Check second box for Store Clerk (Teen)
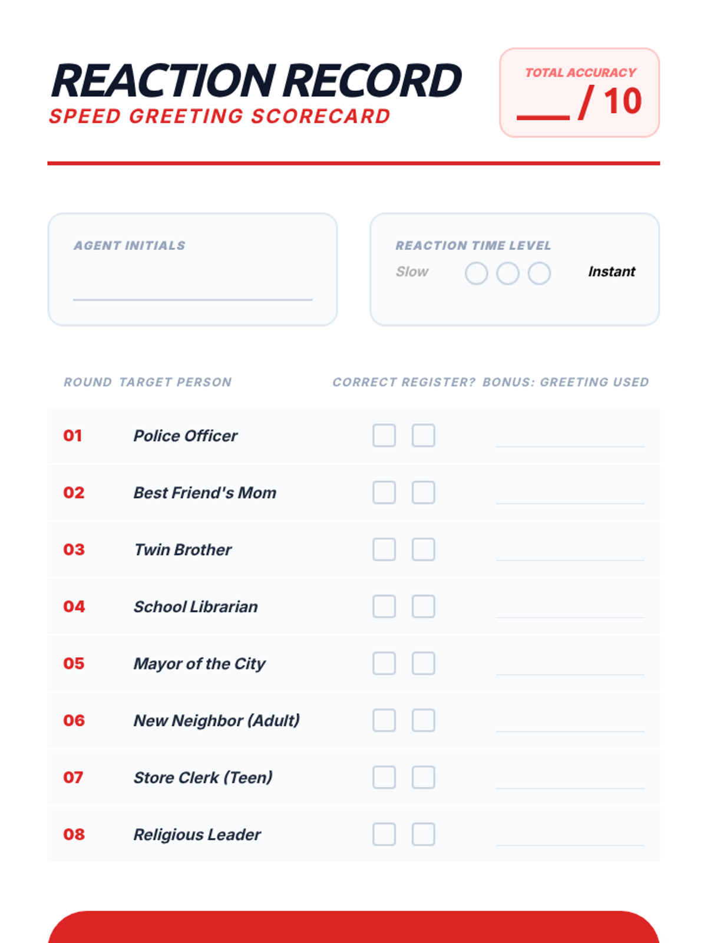 (x=423, y=777)
